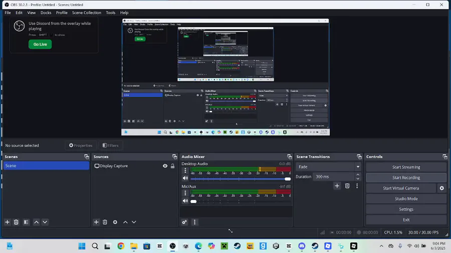The width and height of the screenshot is (451, 253).
Task: Remove selected source with trash icon
Action: click(105, 222)
